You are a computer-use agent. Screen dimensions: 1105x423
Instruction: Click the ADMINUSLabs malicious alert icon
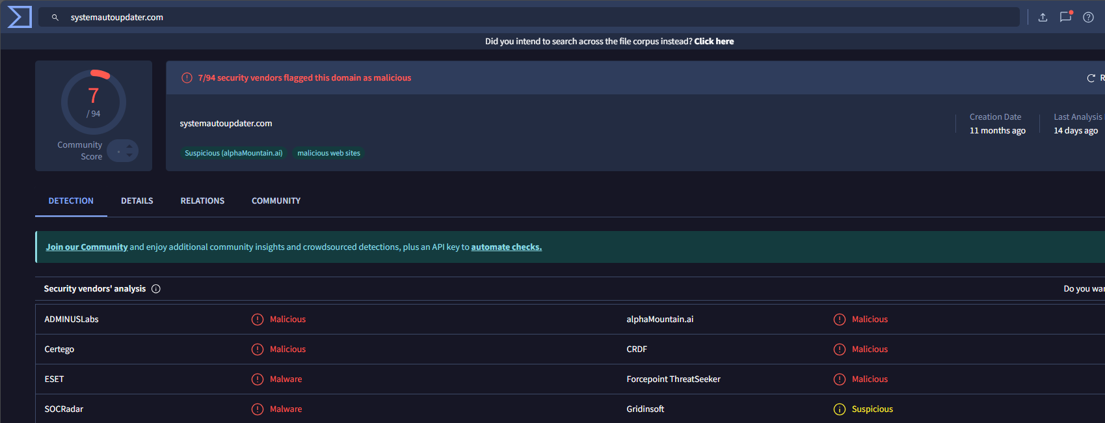[258, 320]
